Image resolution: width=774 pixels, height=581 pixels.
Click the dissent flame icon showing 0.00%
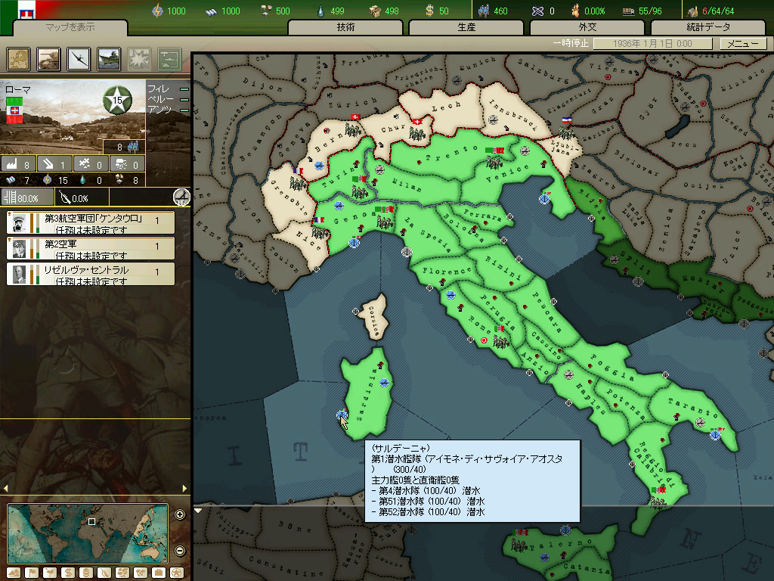(575, 11)
